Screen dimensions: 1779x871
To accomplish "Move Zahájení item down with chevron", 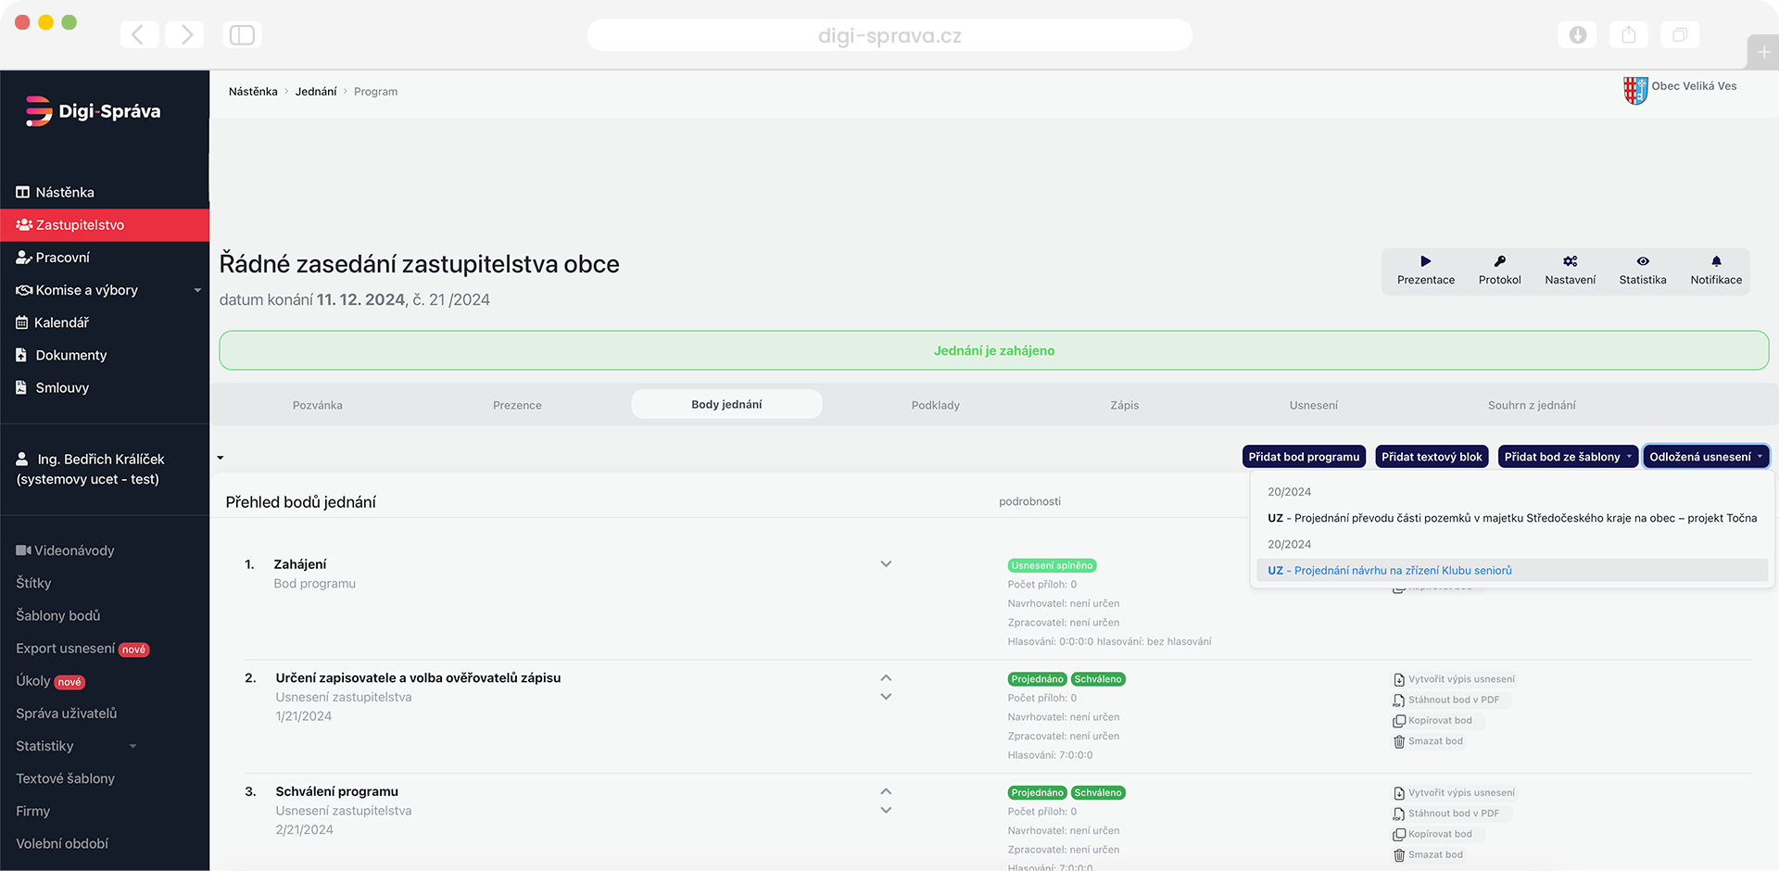I will click(x=886, y=564).
